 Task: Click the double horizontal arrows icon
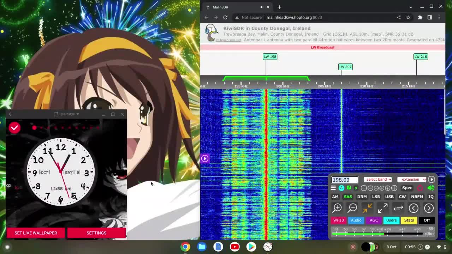pos(398,208)
